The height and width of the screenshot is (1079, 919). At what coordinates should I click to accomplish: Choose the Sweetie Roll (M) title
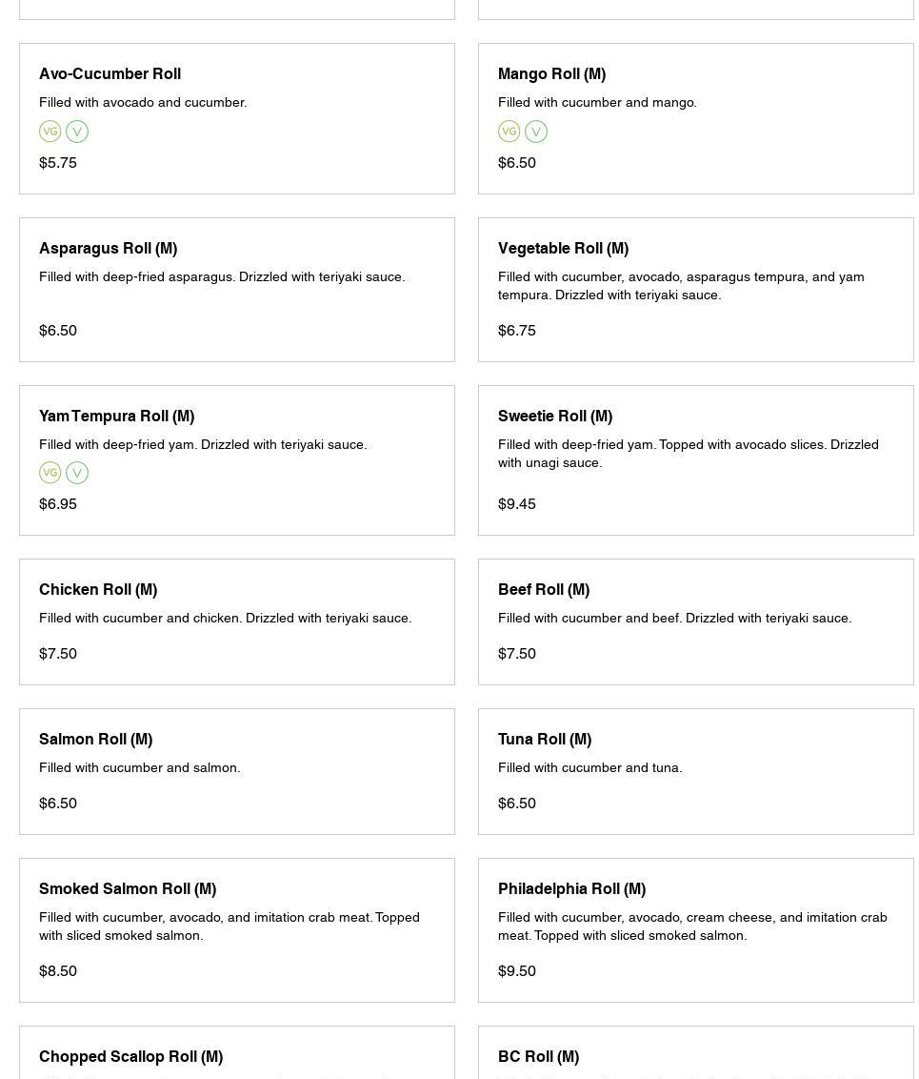[554, 416]
